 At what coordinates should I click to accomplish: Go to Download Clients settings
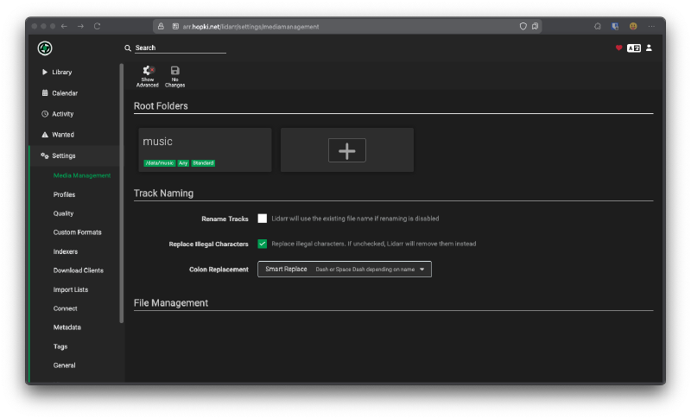tap(79, 270)
